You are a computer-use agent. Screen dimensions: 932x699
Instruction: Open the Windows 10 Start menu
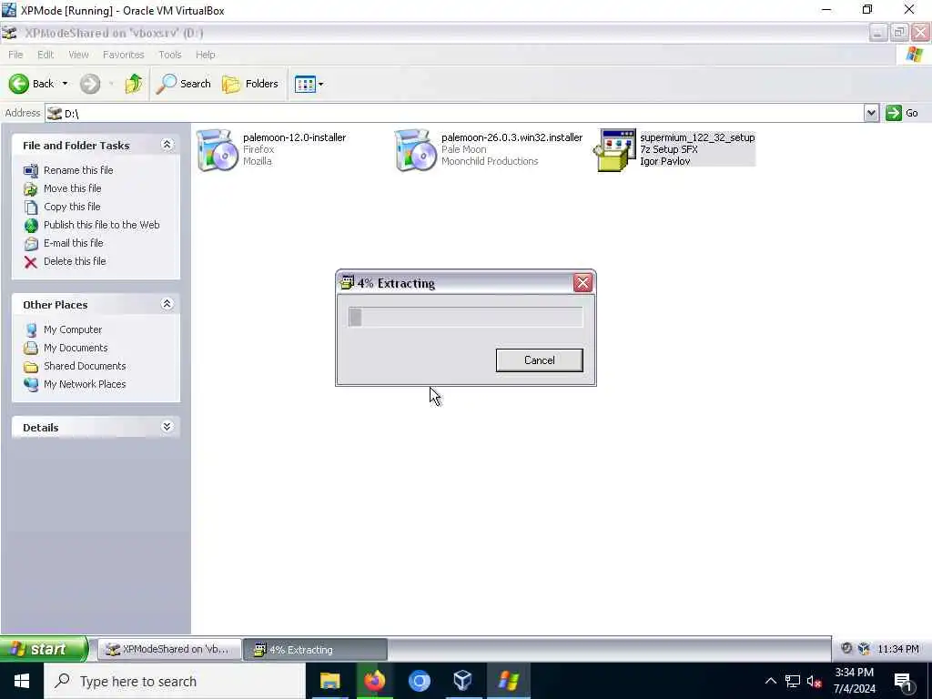[22, 681]
